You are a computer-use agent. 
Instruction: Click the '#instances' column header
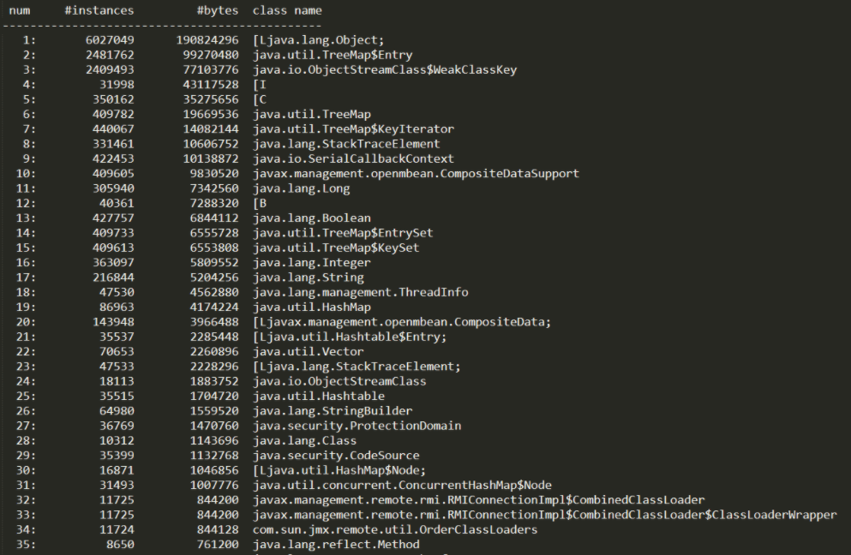click(x=99, y=10)
